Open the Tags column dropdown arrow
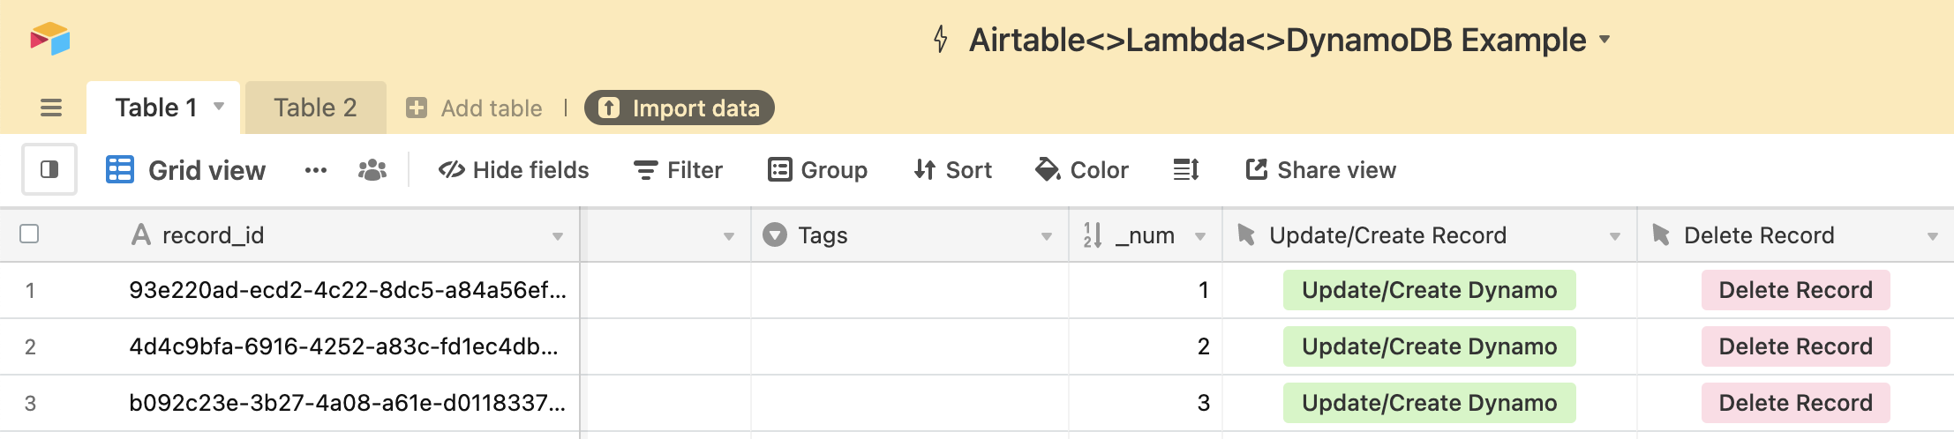The image size is (1954, 439). [x=1047, y=236]
